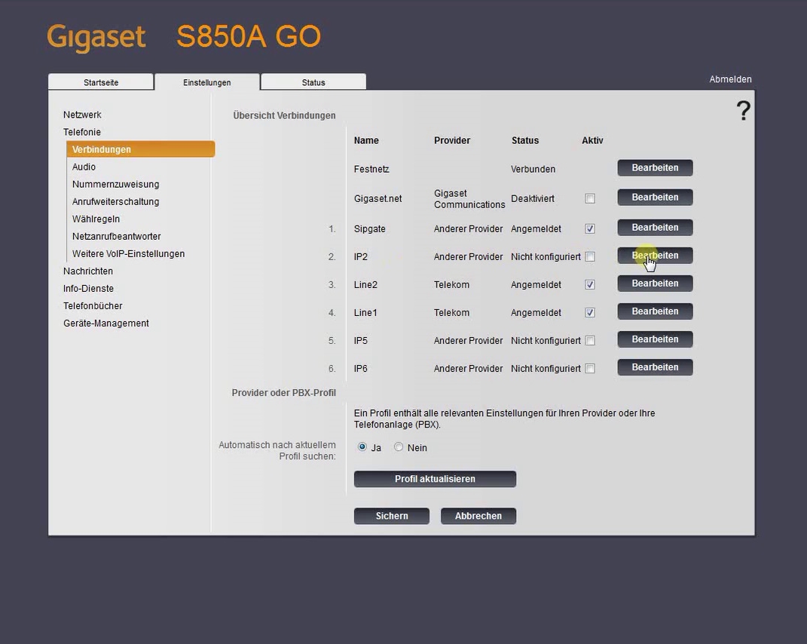The image size is (807, 644).
Task: Edit the Festnetz connection via Bearbeiten
Action: coord(654,167)
